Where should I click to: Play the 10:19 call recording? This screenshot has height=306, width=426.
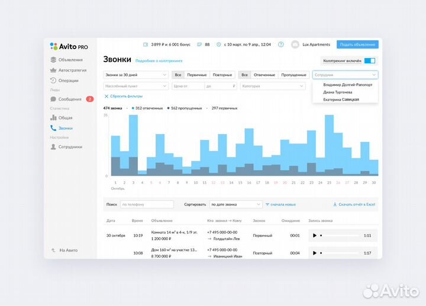click(315, 235)
